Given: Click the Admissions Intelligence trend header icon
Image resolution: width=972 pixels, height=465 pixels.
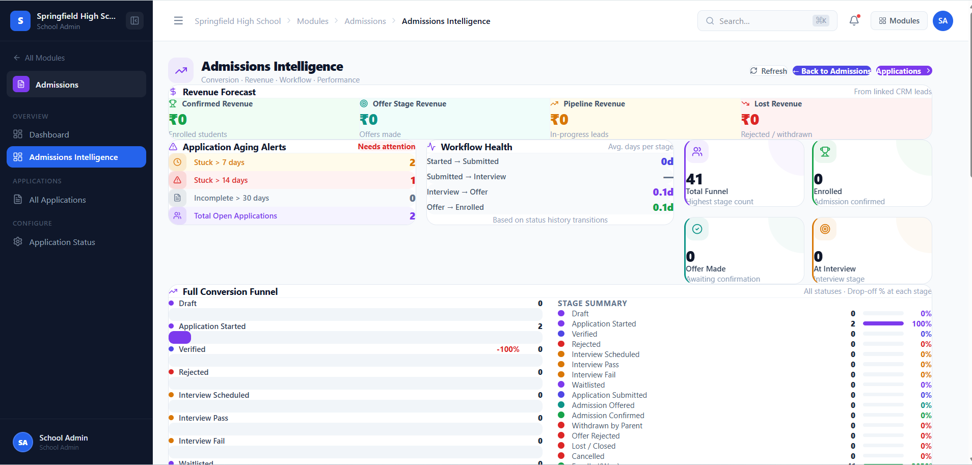Looking at the screenshot, I should pos(181,71).
